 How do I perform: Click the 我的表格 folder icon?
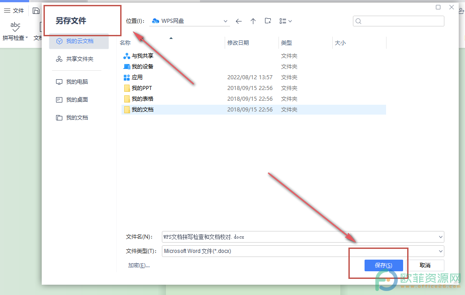(127, 98)
